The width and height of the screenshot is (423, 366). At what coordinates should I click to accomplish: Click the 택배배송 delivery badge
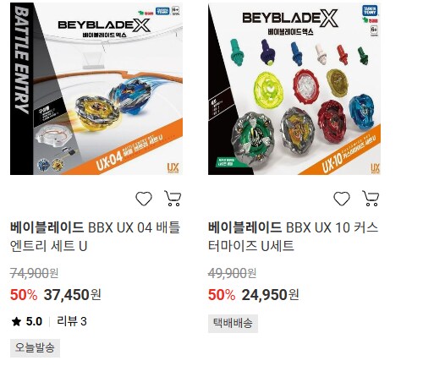click(x=233, y=324)
